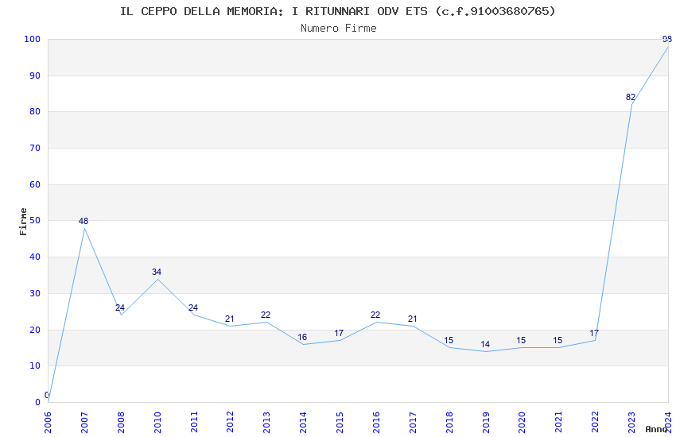Click the Numero Firme subtitle
Screen dimensions: 676x437
click(338, 28)
